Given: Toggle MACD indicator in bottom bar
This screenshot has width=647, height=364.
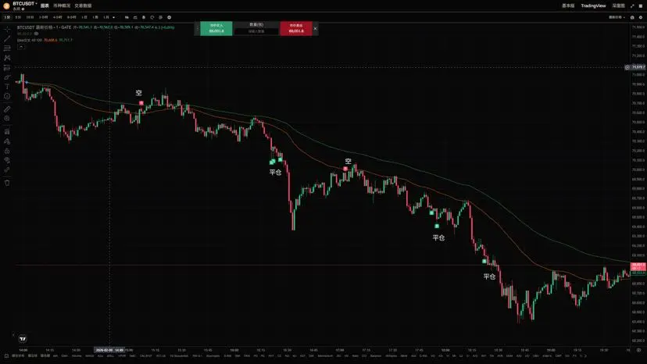Looking at the screenshot, I should 90,355.
